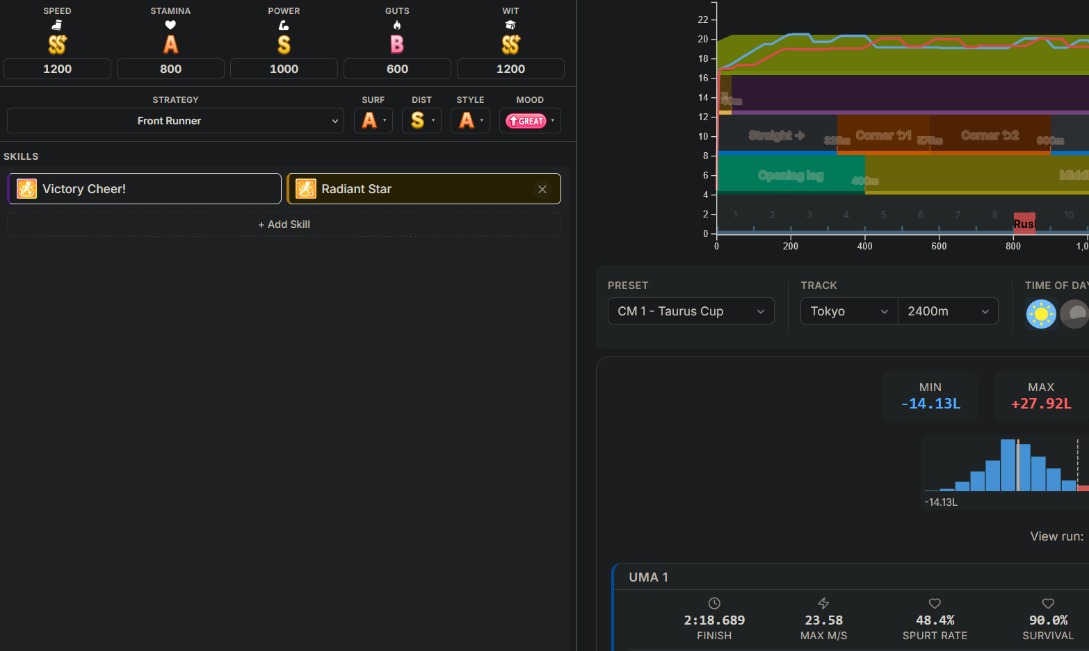Click the A rank badge under Stamina
The width and height of the screenshot is (1089, 651).
coord(170,44)
